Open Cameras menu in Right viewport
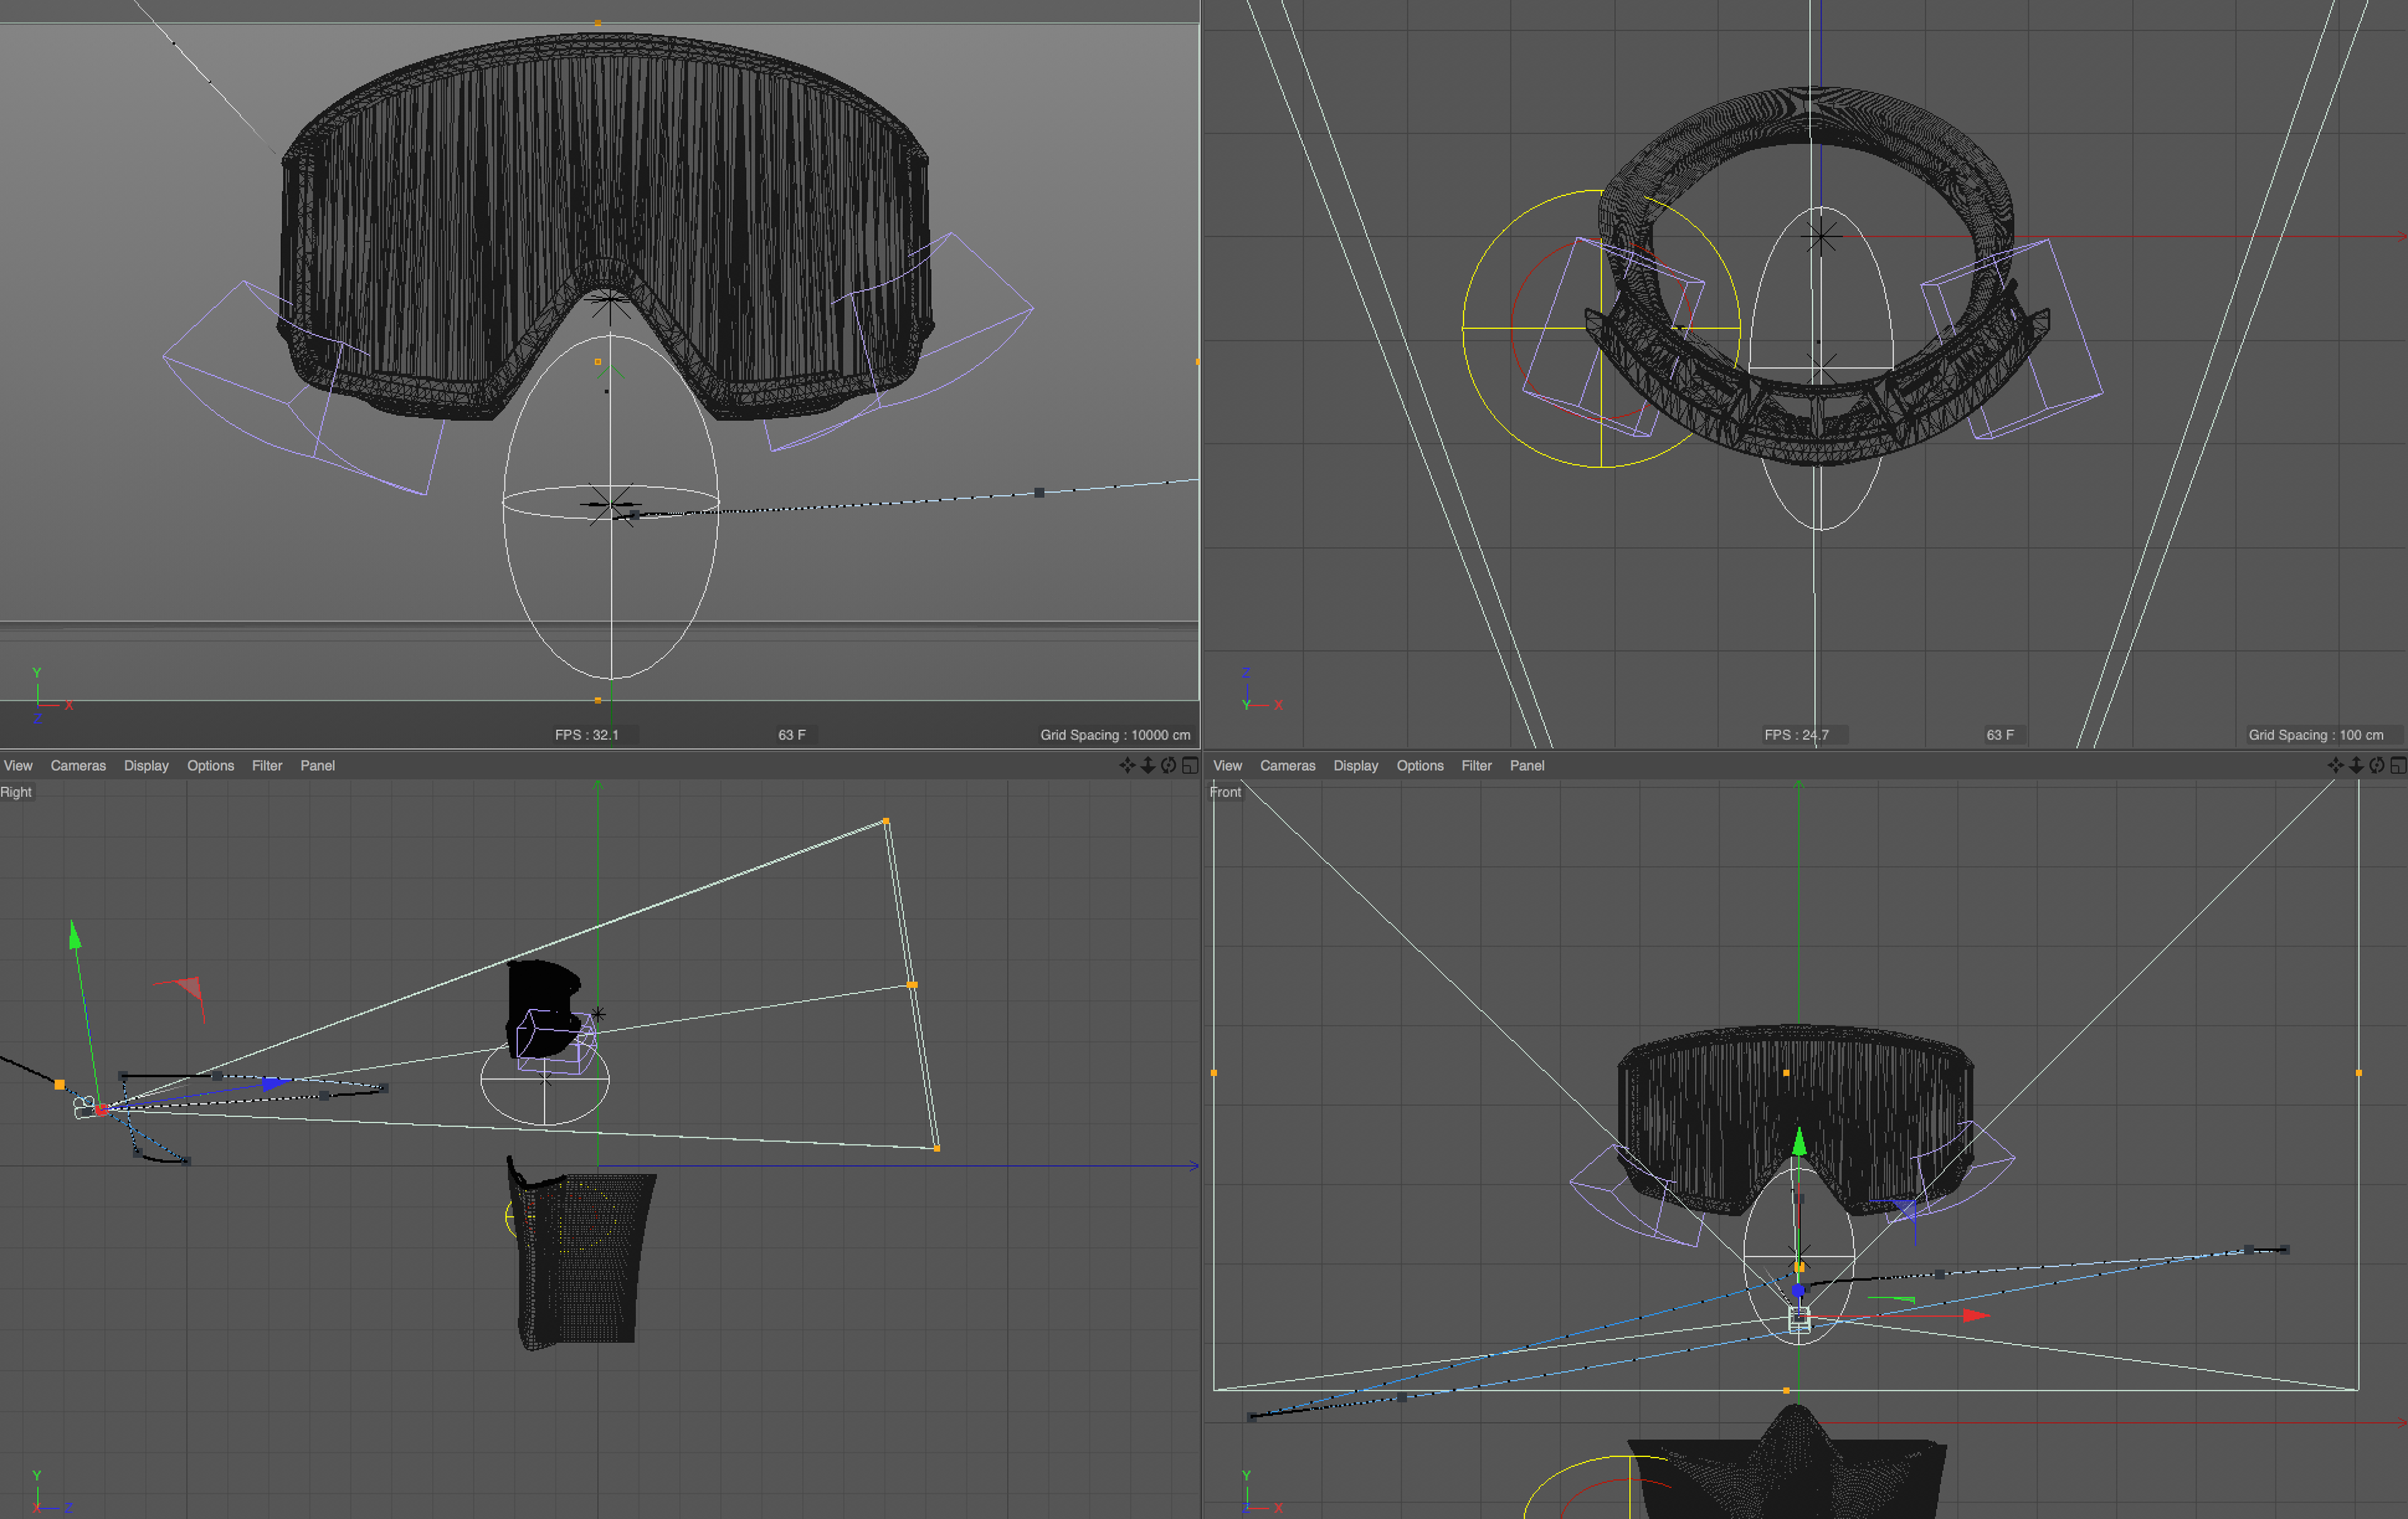Viewport: 2408px width, 1519px height. pyautogui.click(x=78, y=766)
